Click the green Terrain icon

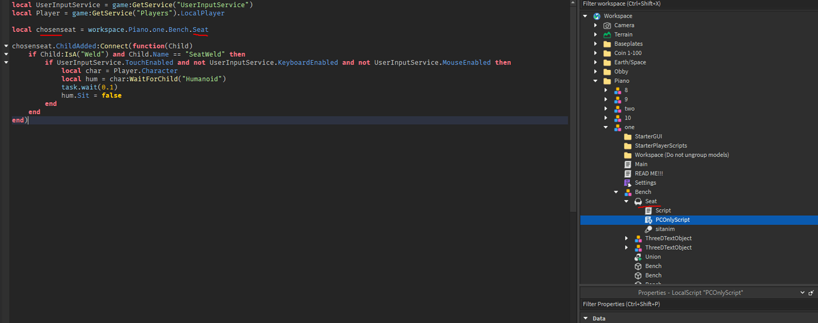607,35
